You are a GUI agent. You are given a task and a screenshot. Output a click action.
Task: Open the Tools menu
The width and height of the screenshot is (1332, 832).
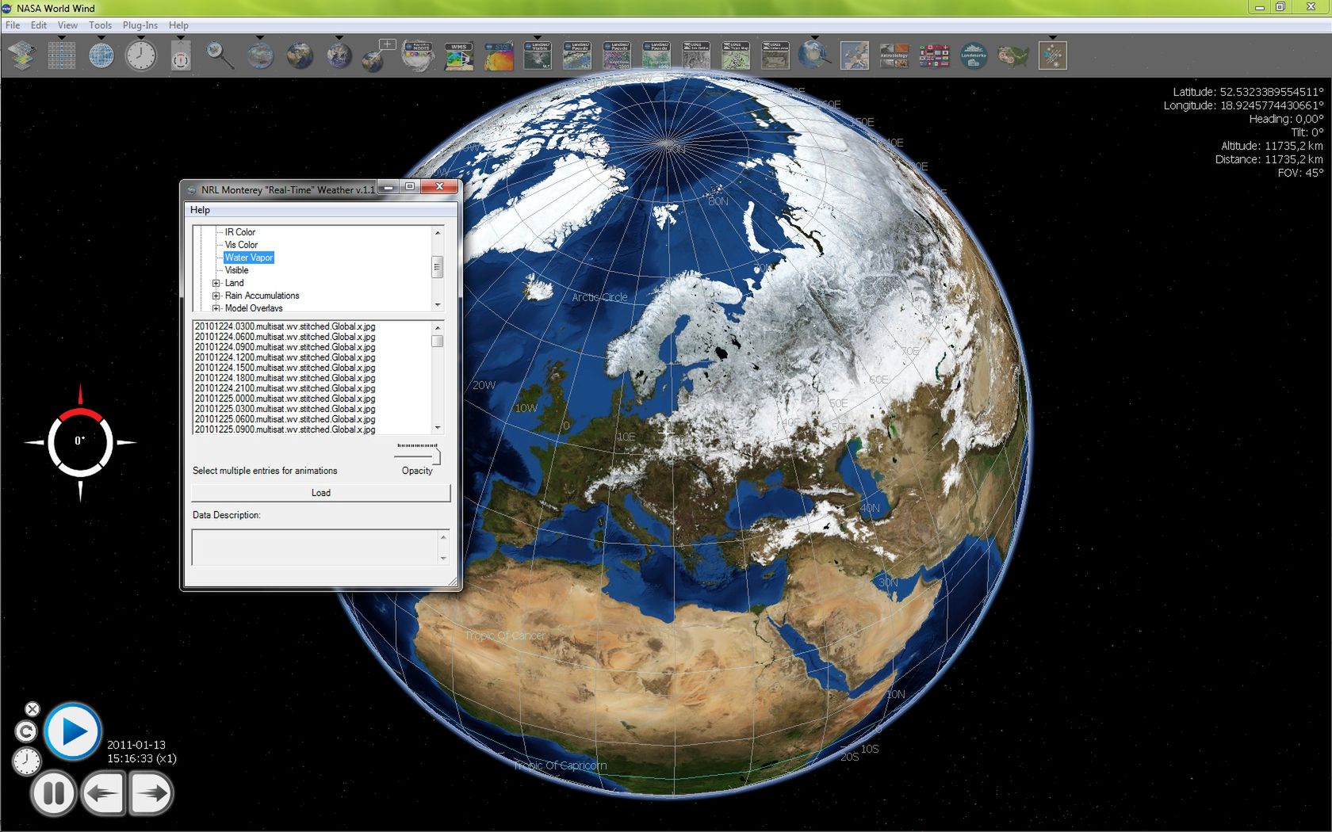(x=100, y=25)
